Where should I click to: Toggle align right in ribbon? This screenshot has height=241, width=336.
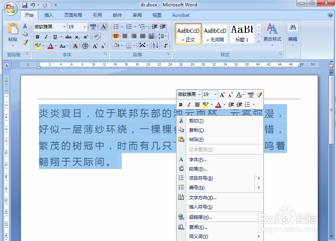click(134, 36)
